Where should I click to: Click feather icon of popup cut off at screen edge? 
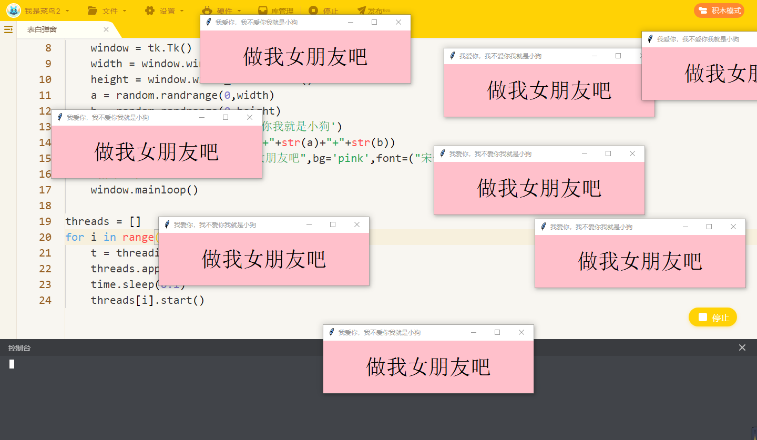(650, 39)
